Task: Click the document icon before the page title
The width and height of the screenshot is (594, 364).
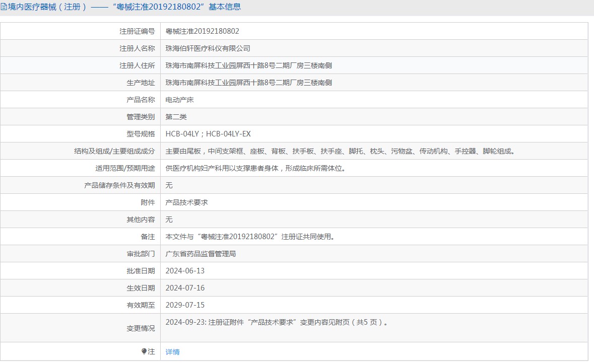Action: click(4, 7)
